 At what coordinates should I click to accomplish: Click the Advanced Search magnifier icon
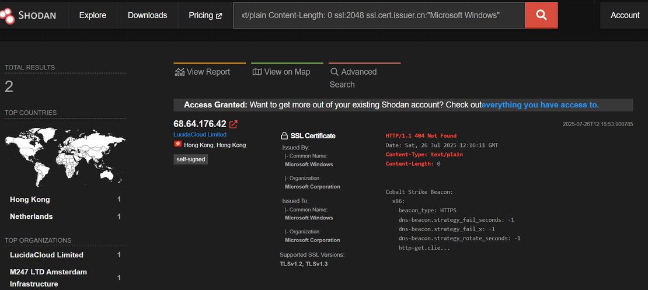coord(335,72)
